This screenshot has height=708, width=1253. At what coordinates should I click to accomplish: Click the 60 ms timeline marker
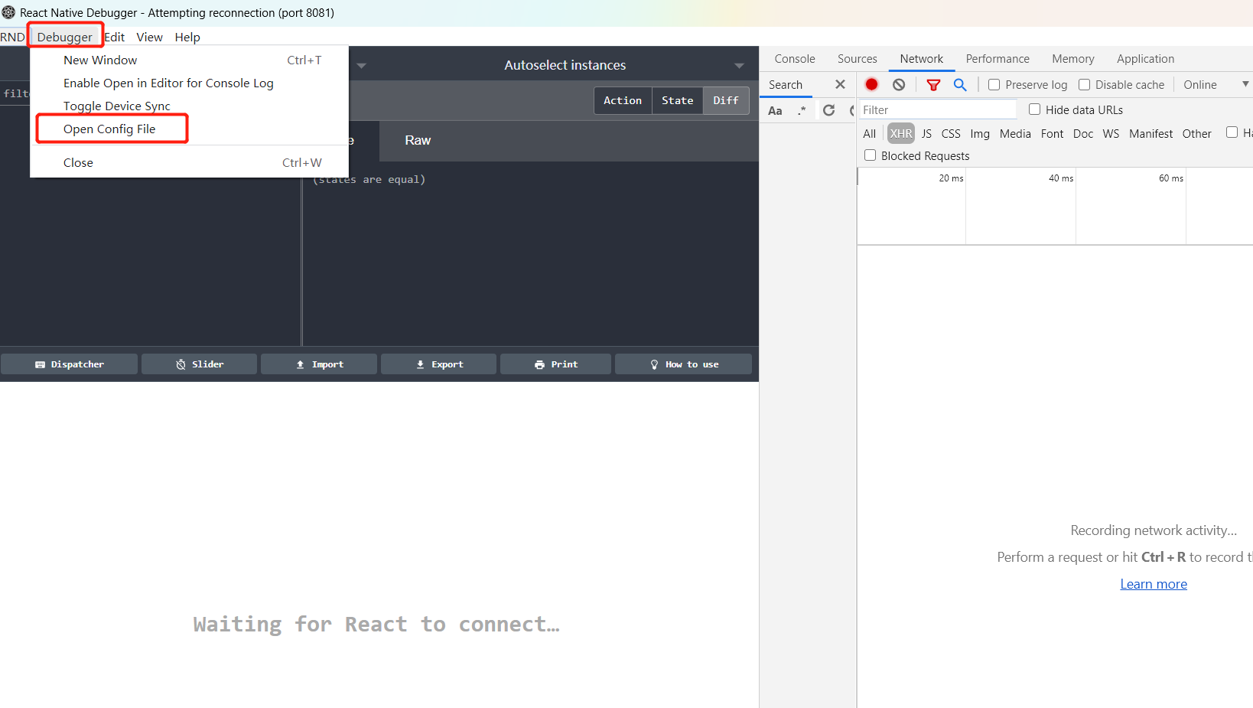(x=1170, y=178)
